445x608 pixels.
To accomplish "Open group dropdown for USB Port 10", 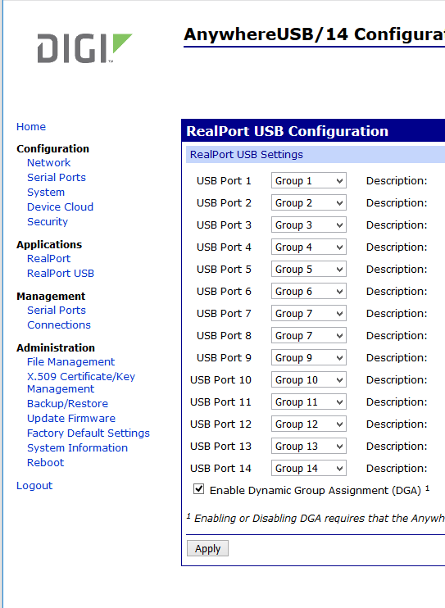I will click(x=309, y=379).
